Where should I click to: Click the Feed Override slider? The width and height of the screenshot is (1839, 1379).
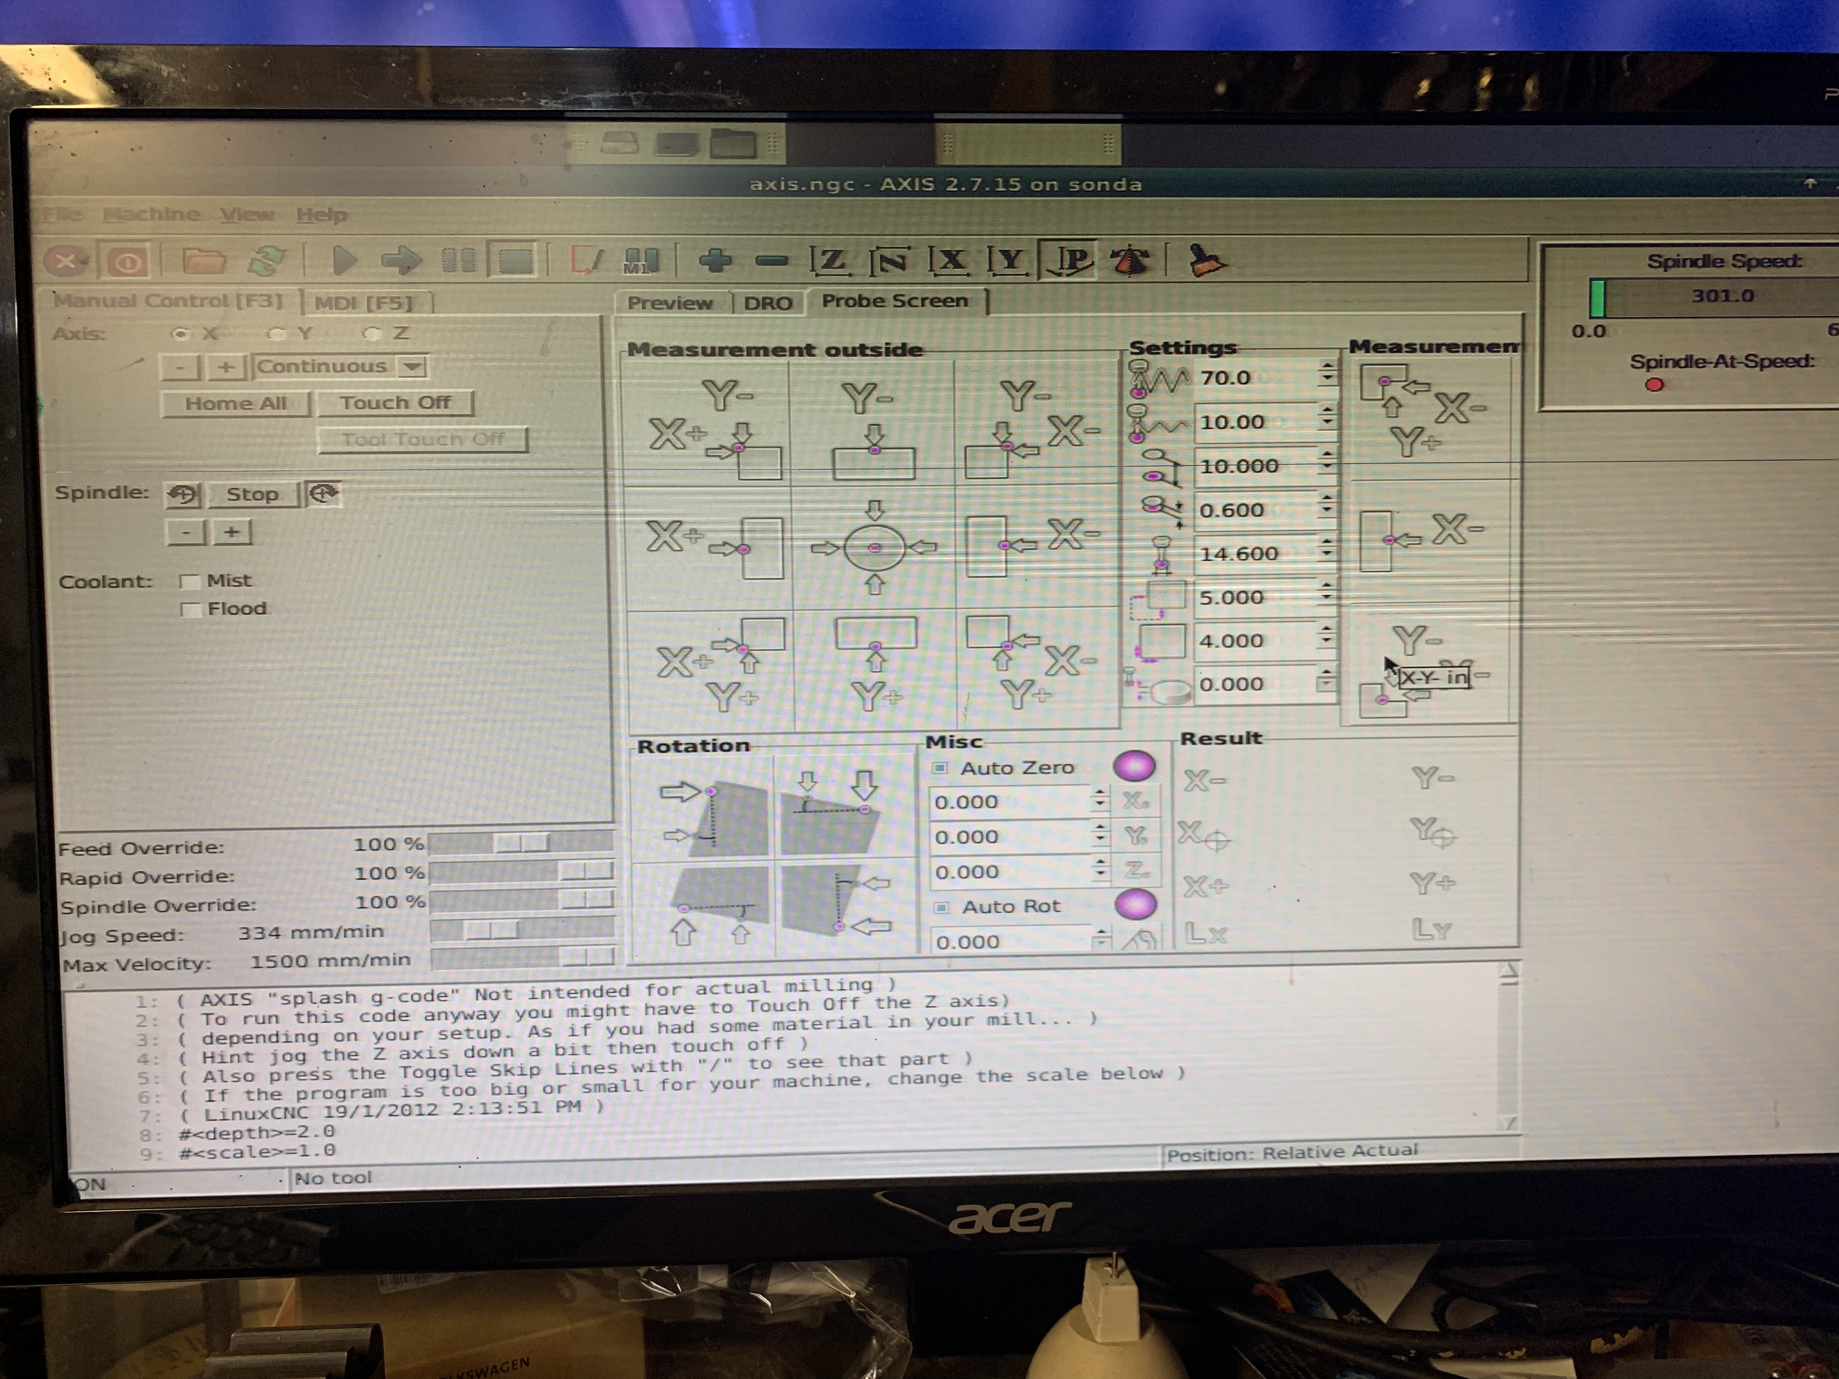[x=521, y=844]
